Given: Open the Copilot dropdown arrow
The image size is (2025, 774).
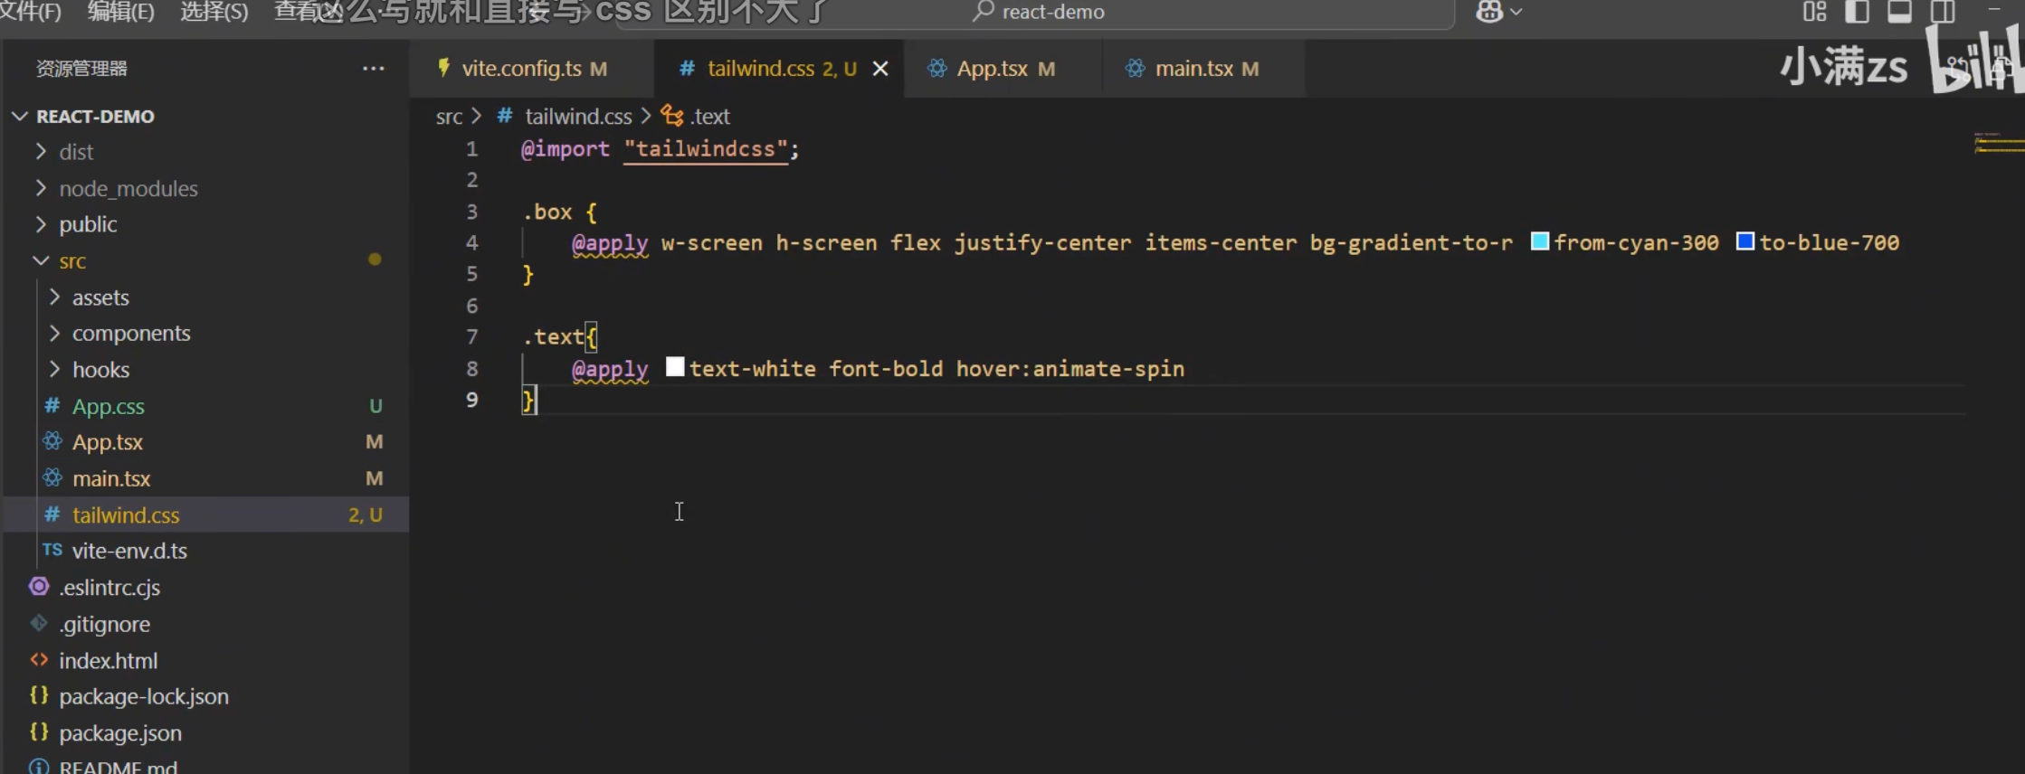Looking at the screenshot, I should (1516, 12).
